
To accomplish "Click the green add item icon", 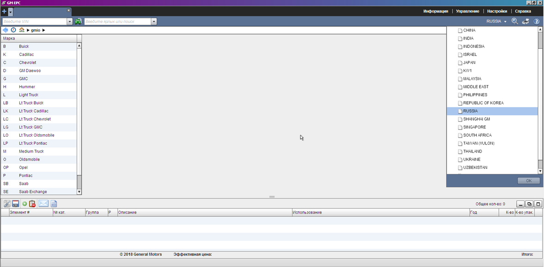I will 24,204.
